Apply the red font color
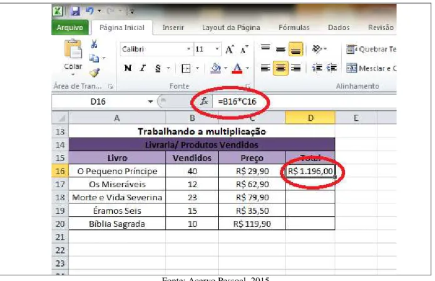This screenshot has width=435, height=281. (x=237, y=68)
